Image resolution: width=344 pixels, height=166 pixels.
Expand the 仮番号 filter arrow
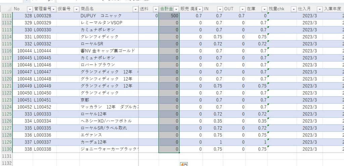pyautogui.click(x=76, y=9)
